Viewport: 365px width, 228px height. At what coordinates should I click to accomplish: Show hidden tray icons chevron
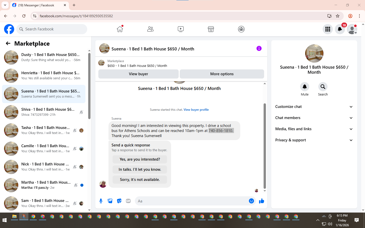[x=318, y=220]
